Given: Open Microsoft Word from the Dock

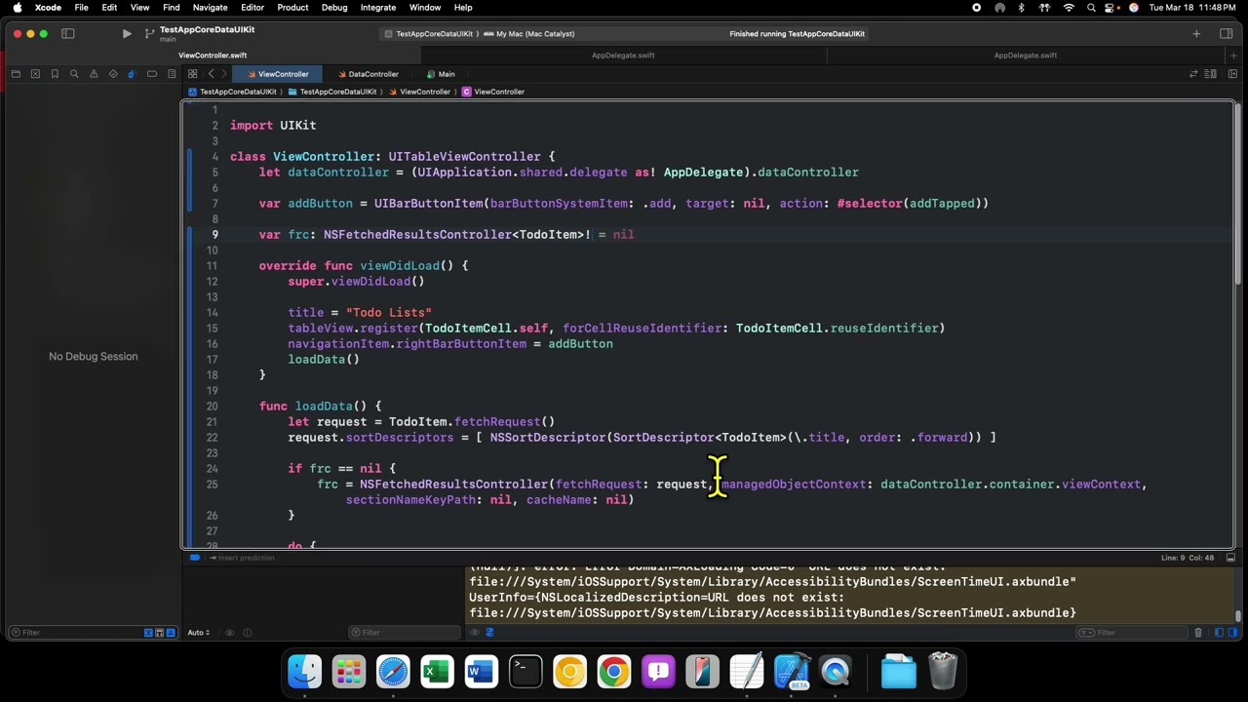Looking at the screenshot, I should click(481, 672).
